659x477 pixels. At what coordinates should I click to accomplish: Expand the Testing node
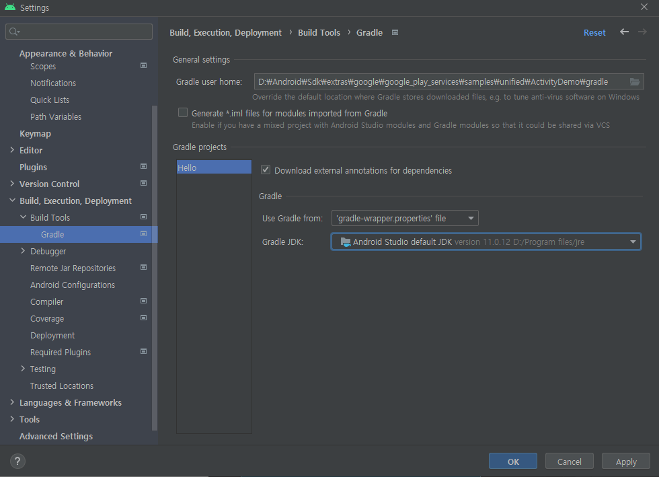(x=23, y=369)
